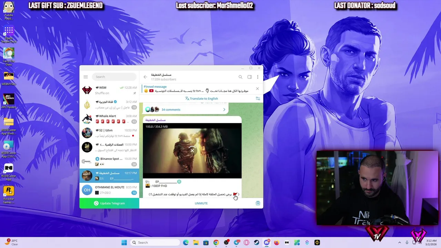
Task: Click the gift icon next to Unmute
Action: coord(258,203)
